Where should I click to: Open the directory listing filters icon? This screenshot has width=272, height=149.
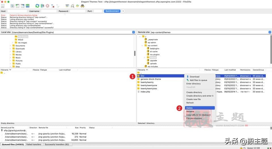[x=67, y=6]
